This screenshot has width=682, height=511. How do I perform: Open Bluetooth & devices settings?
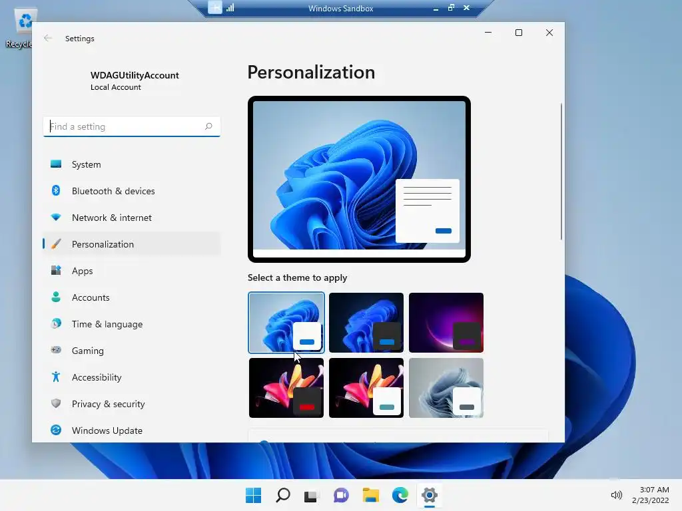[x=131, y=191]
